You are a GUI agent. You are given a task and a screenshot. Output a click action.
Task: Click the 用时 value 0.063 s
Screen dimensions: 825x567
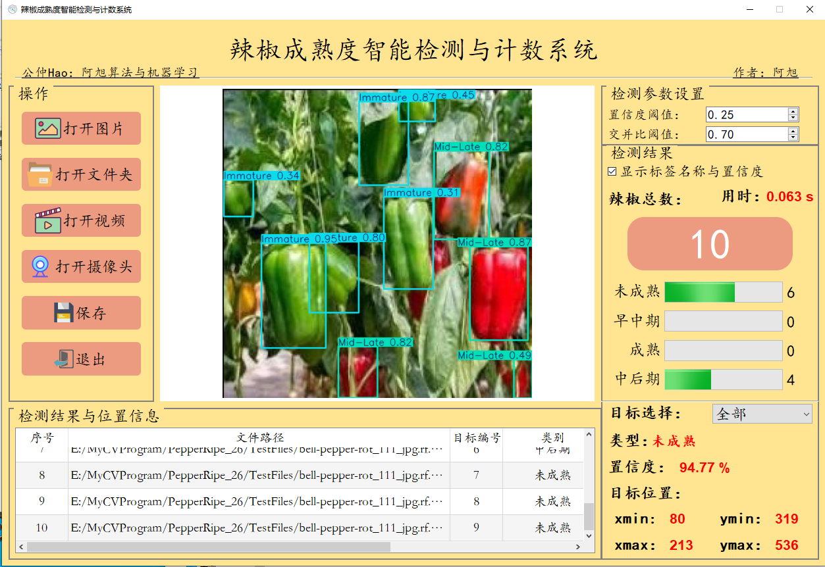789,197
